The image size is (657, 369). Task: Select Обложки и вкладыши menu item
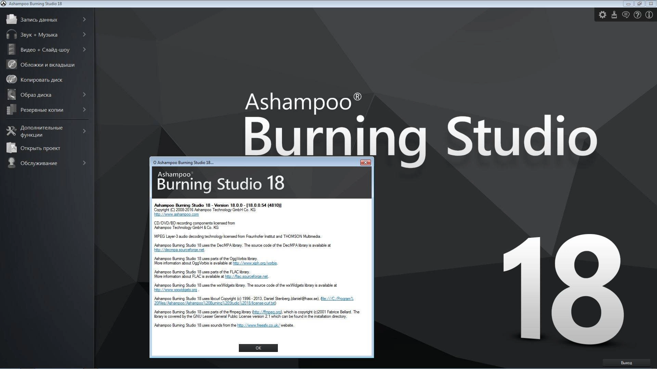pyautogui.click(x=47, y=65)
